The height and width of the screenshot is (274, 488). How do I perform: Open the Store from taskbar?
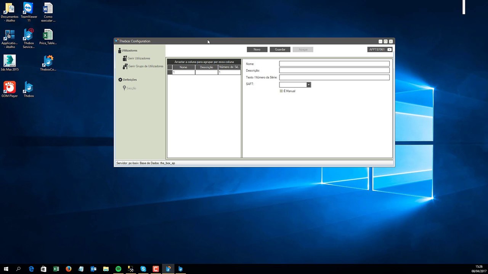[x=43, y=269]
